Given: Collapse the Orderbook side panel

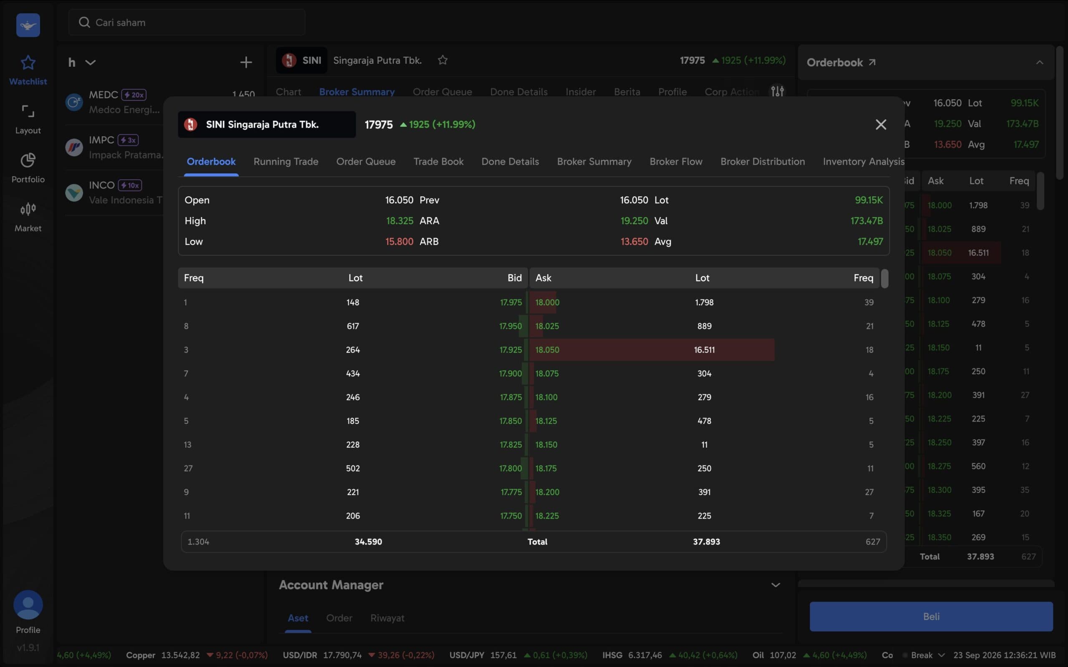Looking at the screenshot, I should pyautogui.click(x=1039, y=62).
